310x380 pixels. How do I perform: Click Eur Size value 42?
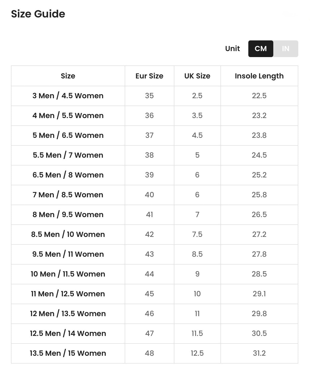(x=149, y=234)
